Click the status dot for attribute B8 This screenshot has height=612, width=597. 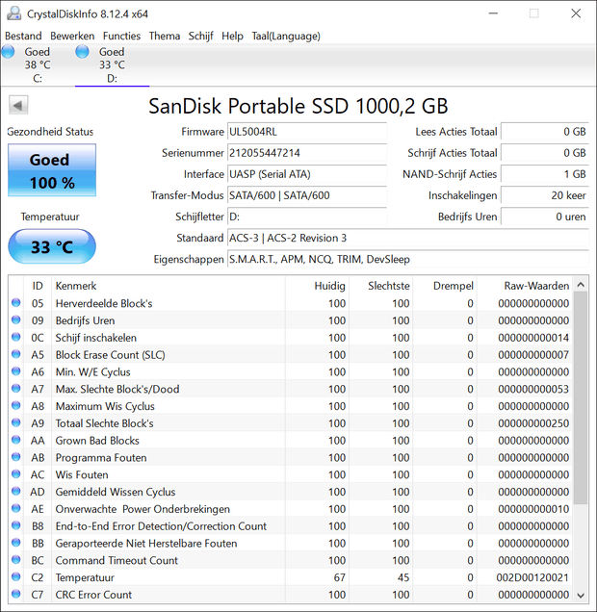click(x=16, y=525)
